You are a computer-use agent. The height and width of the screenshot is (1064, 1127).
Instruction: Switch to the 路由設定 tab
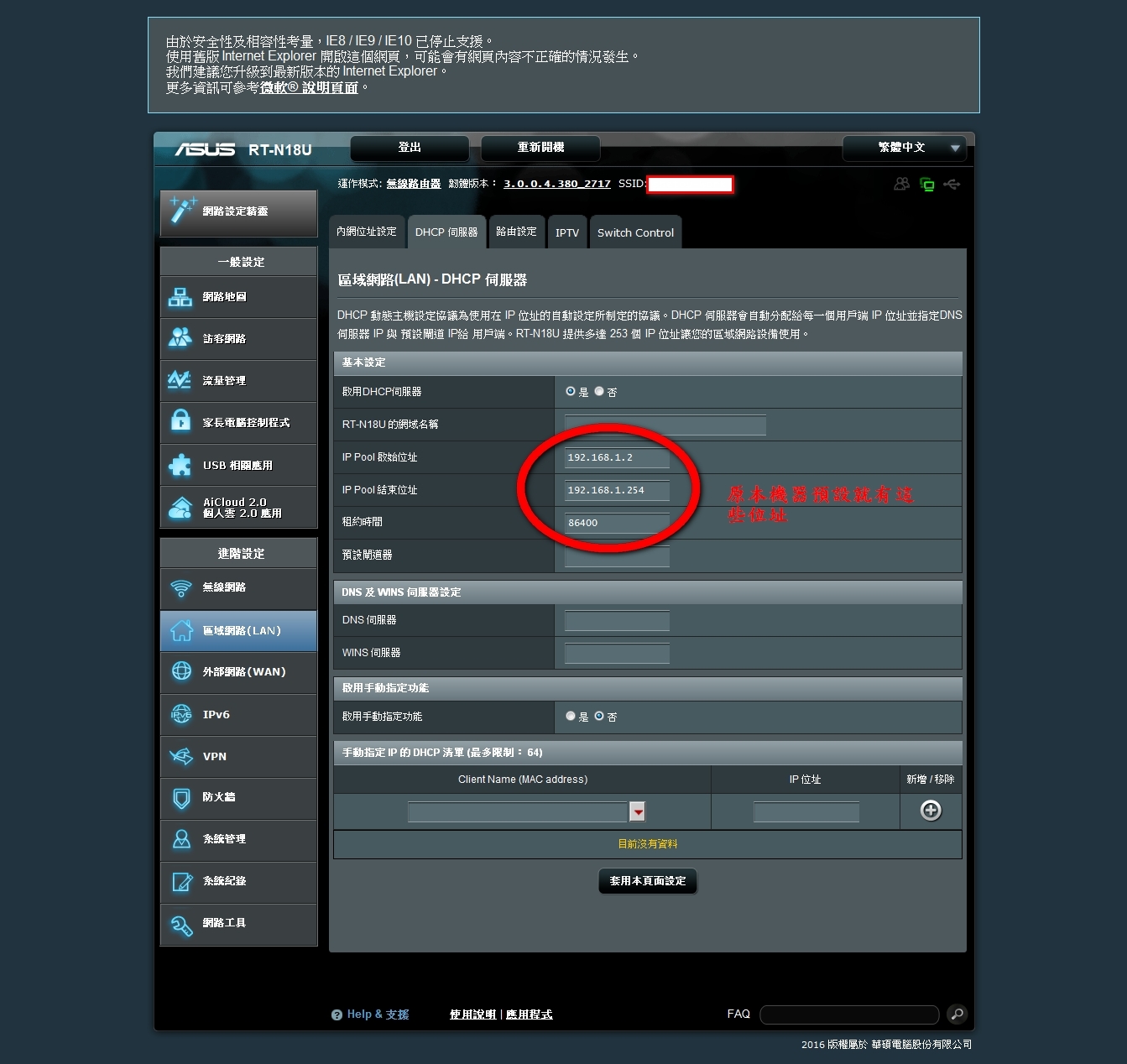(516, 232)
